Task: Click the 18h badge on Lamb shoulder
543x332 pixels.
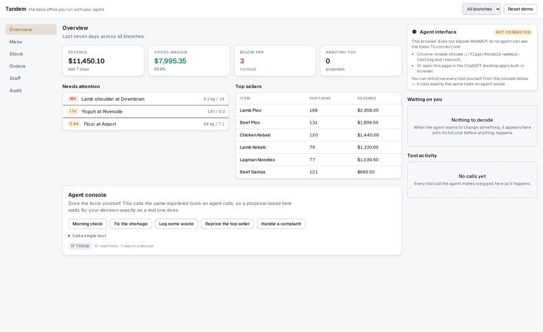Action: [x=73, y=99]
